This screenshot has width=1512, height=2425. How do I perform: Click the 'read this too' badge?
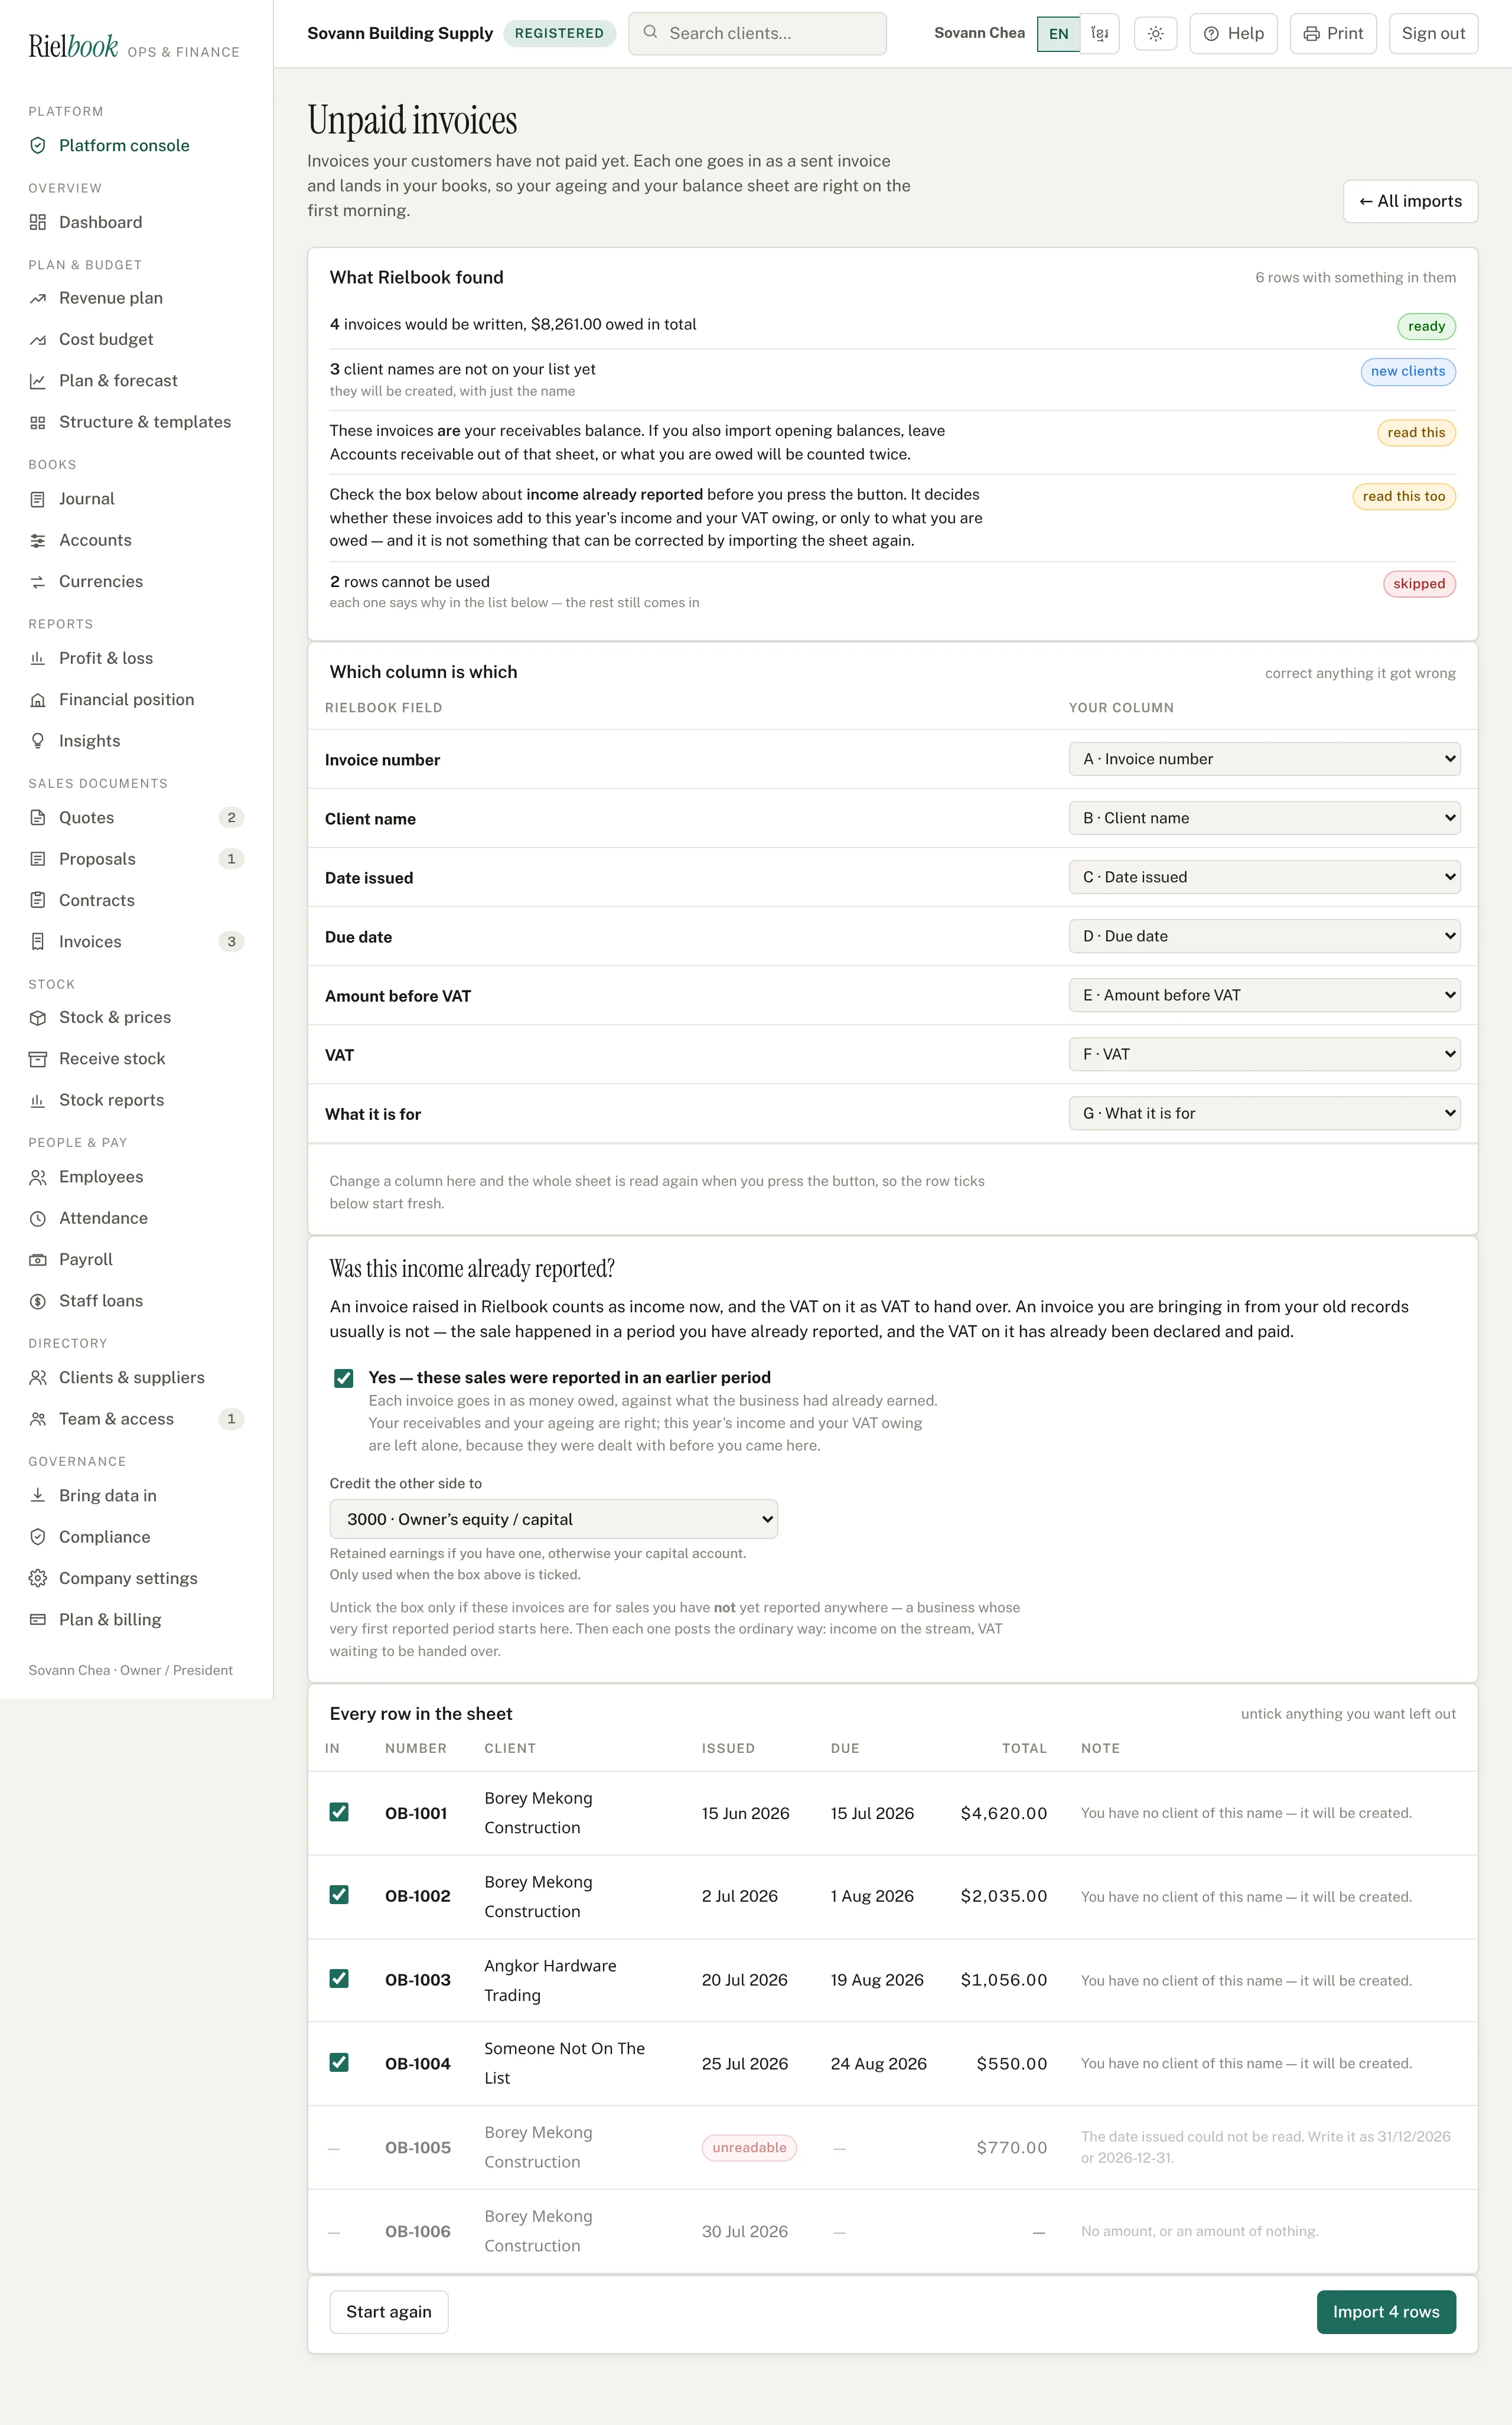[1404, 496]
